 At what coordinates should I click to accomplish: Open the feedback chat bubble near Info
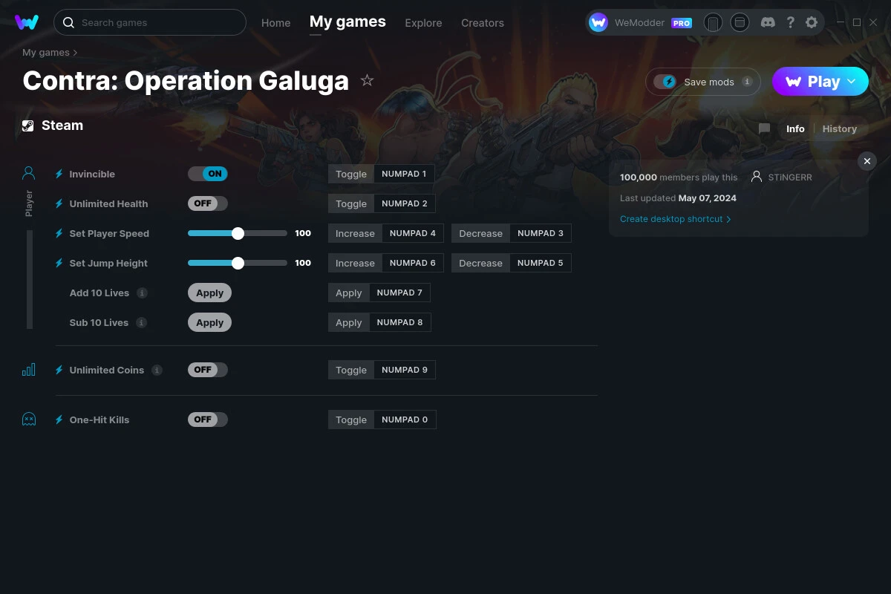[764, 128]
